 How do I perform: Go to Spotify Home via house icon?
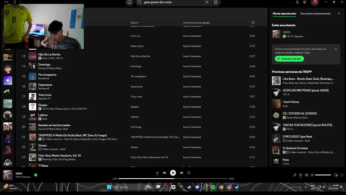(129, 2)
